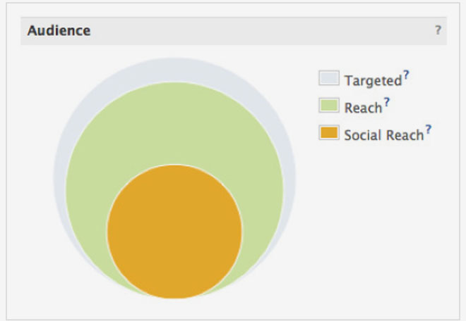
Task: Select the Social Reach legend label
Action: click(x=383, y=134)
